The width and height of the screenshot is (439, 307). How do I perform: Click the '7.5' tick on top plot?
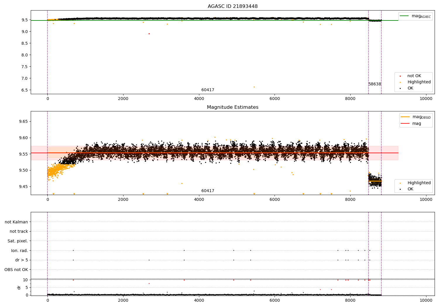coord(25,67)
